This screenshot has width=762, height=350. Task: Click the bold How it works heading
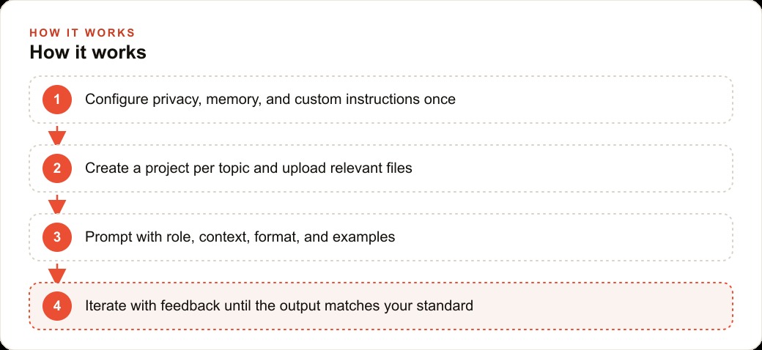(x=88, y=52)
